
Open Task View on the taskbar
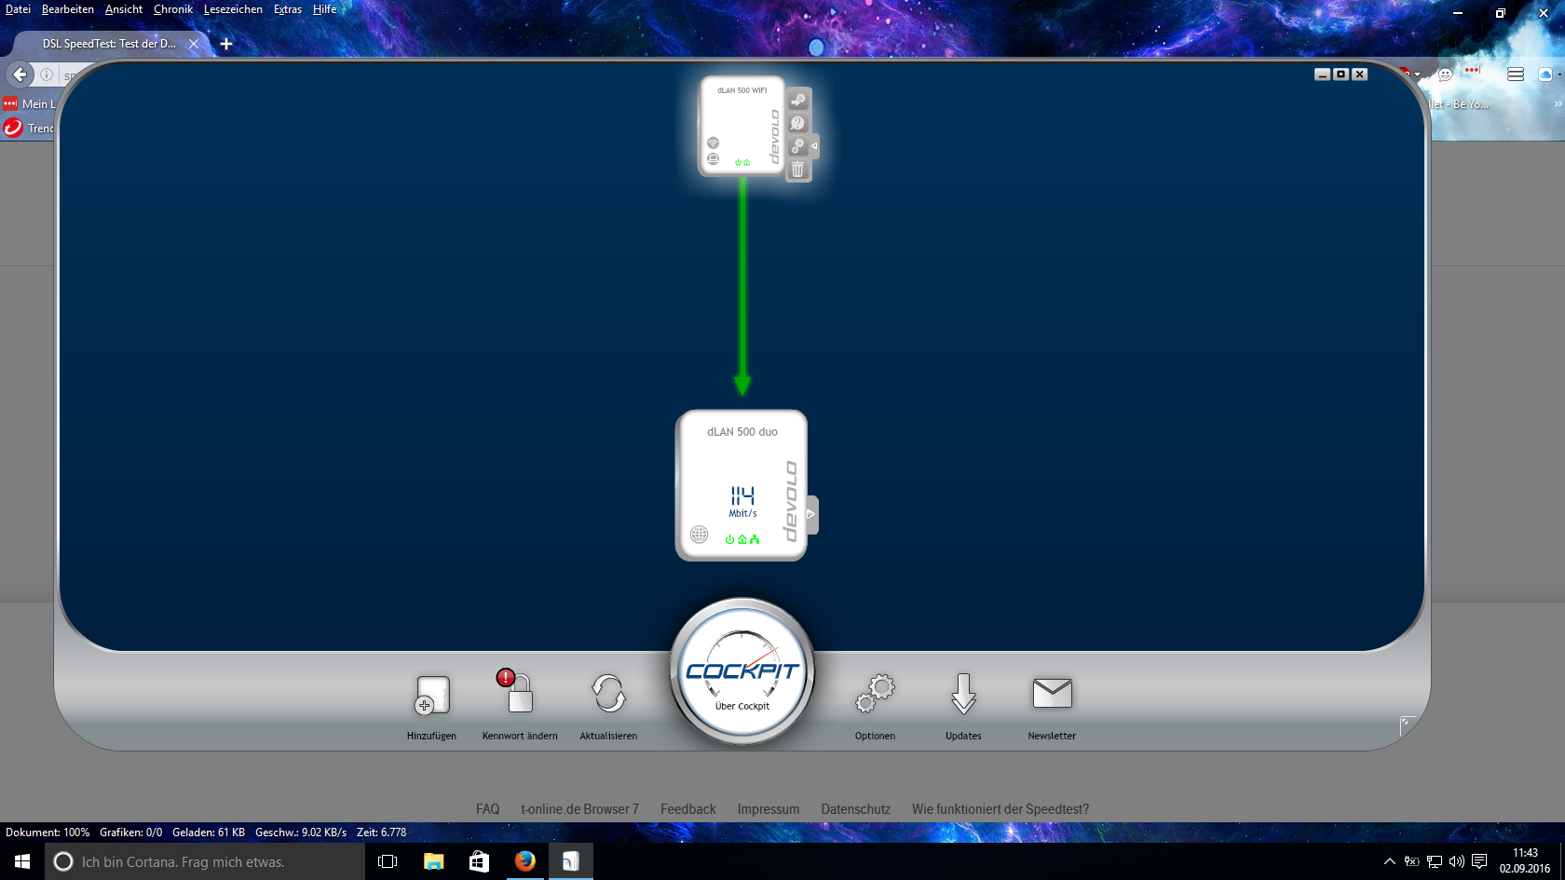(388, 861)
